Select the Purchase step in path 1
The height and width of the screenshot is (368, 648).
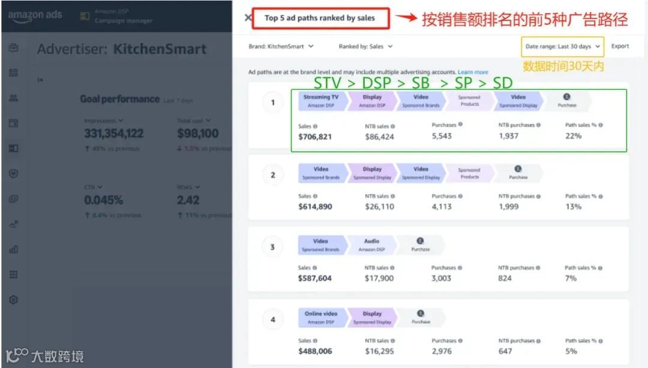567,101
